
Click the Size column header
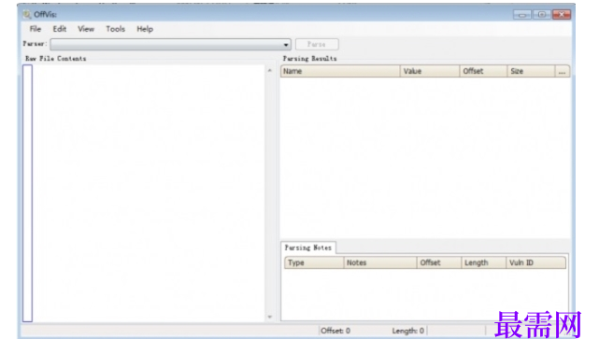tap(531, 71)
